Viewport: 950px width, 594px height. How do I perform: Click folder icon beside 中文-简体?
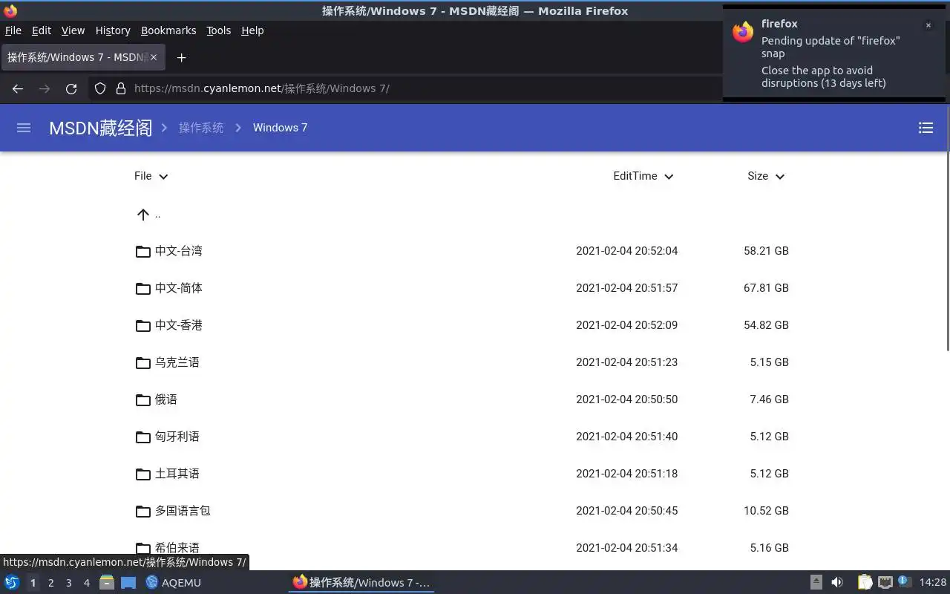click(x=143, y=288)
